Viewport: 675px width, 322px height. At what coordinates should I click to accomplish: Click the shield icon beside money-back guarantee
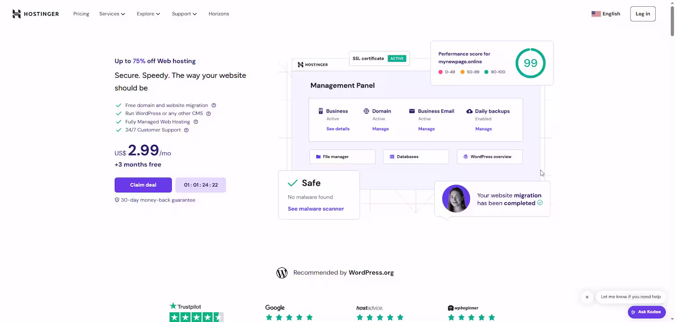[117, 200]
